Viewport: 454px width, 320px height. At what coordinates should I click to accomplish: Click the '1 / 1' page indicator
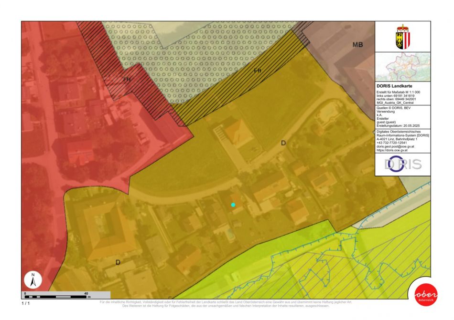(x=25, y=303)
